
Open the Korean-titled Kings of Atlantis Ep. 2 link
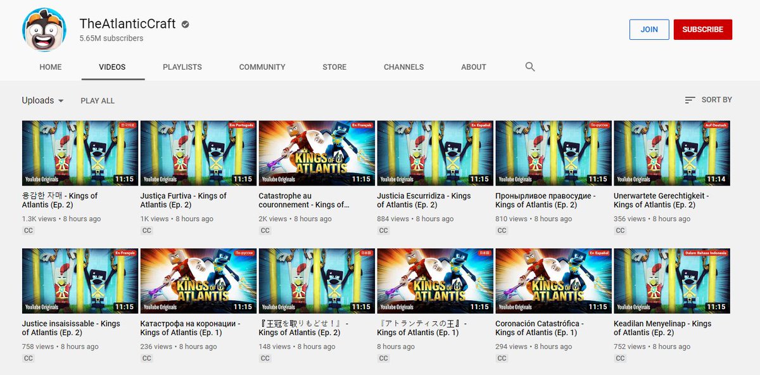pyautogui.click(x=60, y=200)
